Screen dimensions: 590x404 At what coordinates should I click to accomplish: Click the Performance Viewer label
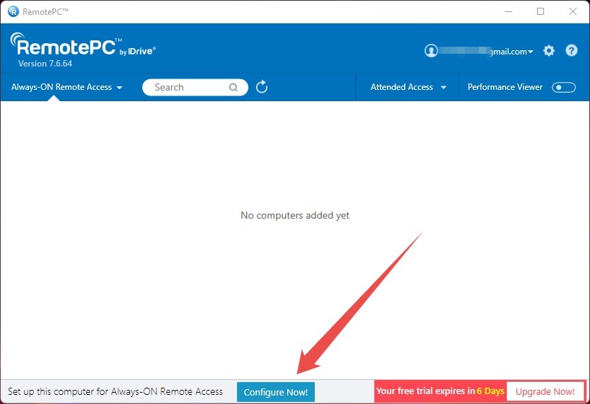point(505,87)
